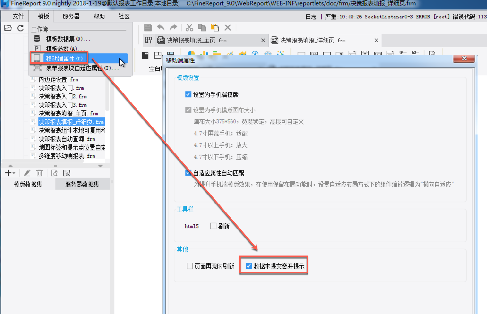Image resolution: width=487 pixels, height=314 pixels.
Task: Click the tablet icon beside 移动端属性
Action: coord(37,58)
